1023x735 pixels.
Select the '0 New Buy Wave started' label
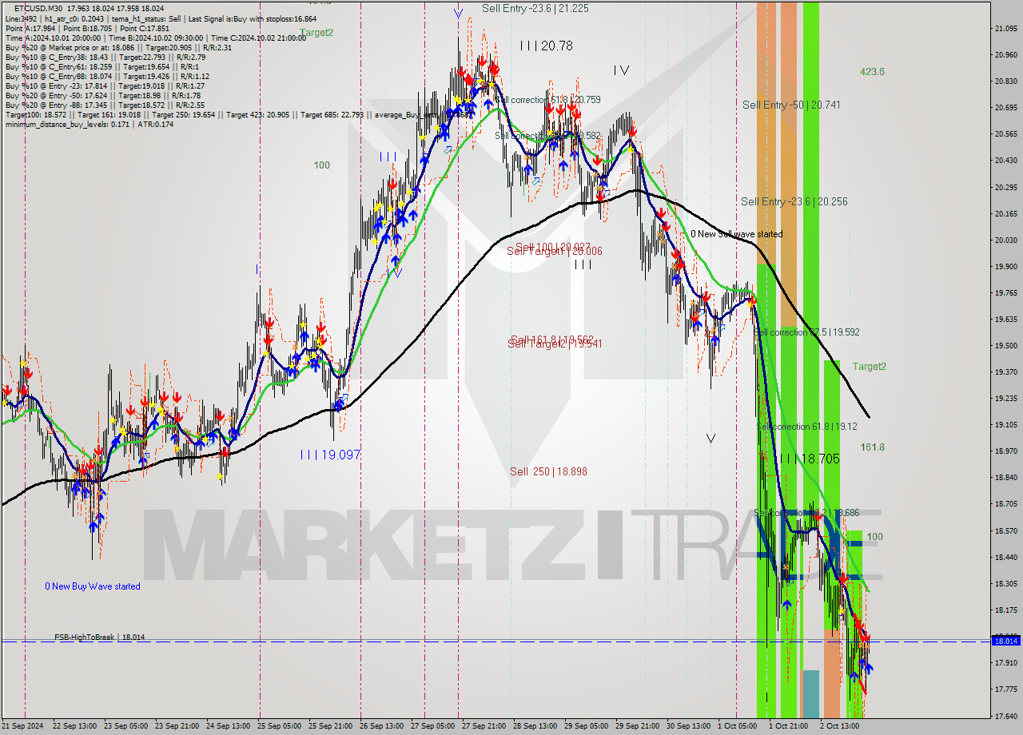93,586
